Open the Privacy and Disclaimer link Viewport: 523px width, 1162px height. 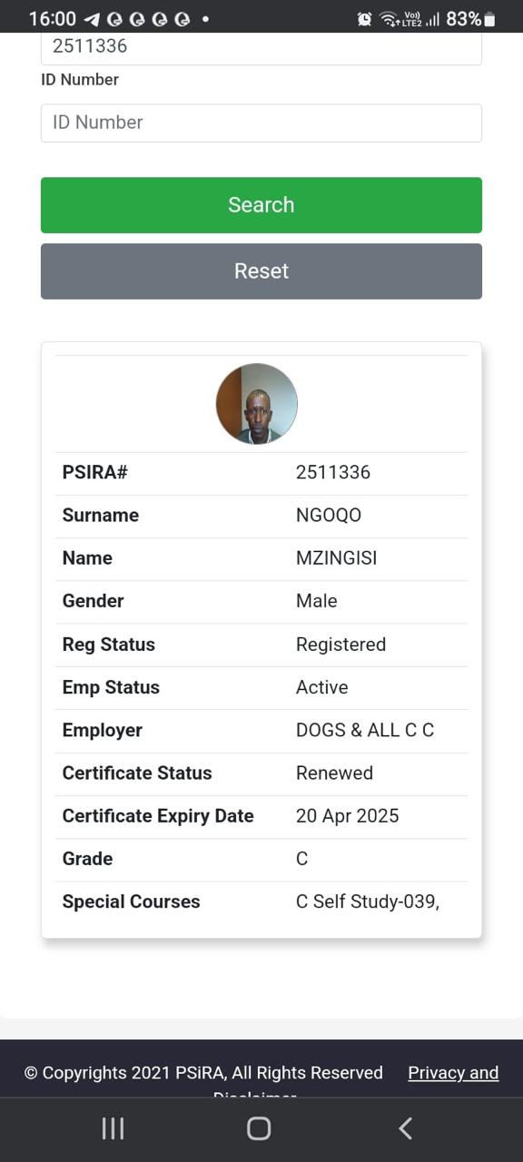click(x=453, y=1073)
